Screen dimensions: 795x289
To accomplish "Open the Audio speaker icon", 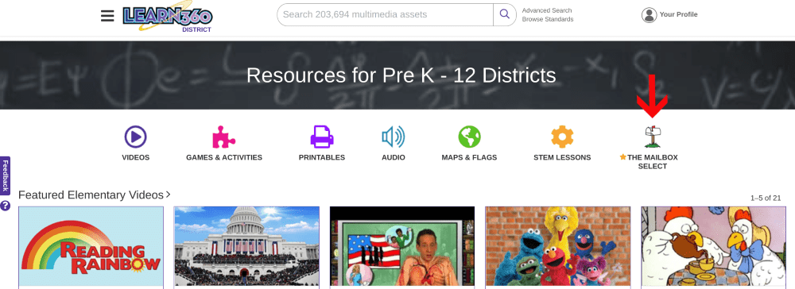I will click(394, 137).
